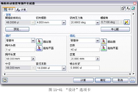This screenshot has height=93, width=138.
Task: Click the 预览... button
Action: (17, 29)
